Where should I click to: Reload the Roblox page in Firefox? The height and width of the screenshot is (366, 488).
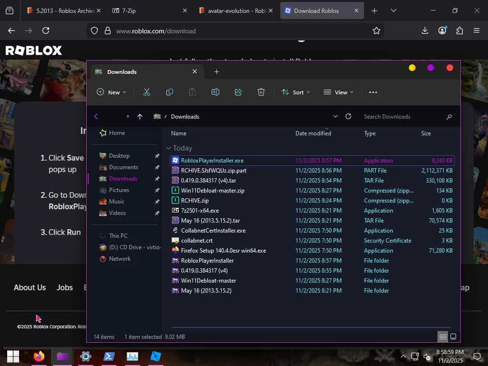click(x=46, y=30)
